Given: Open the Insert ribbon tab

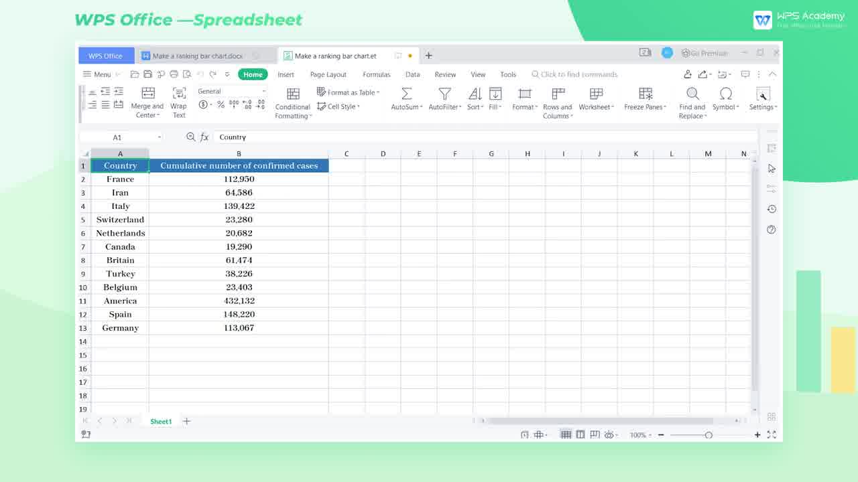Looking at the screenshot, I should point(286,74).
